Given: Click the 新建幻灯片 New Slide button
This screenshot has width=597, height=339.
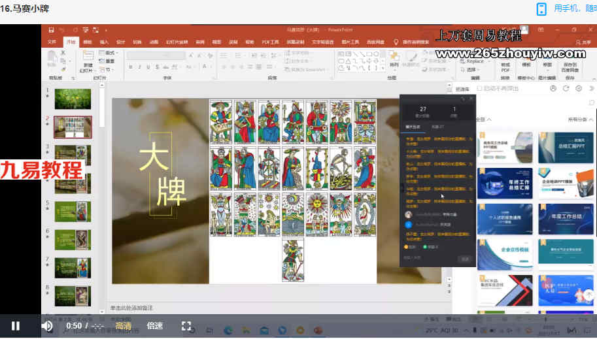Looking at the screenshot, I should click(x=88, y=61).
